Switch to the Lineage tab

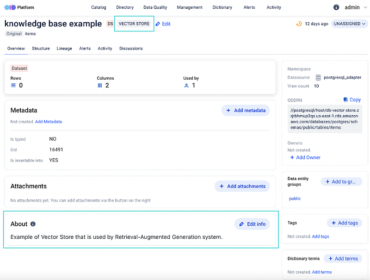[x=64, y=49]
